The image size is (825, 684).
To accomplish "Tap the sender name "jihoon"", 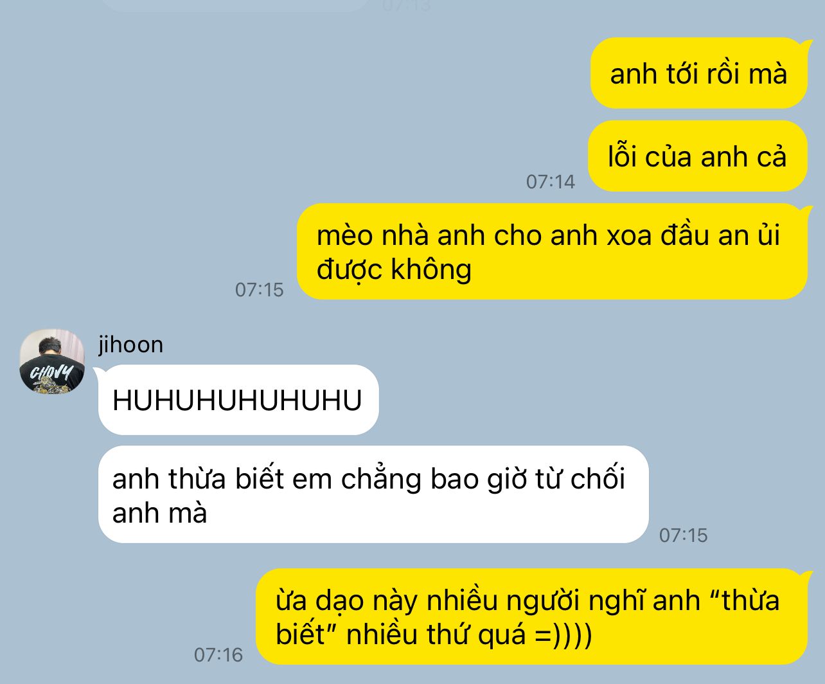I will tap(130, 345).
